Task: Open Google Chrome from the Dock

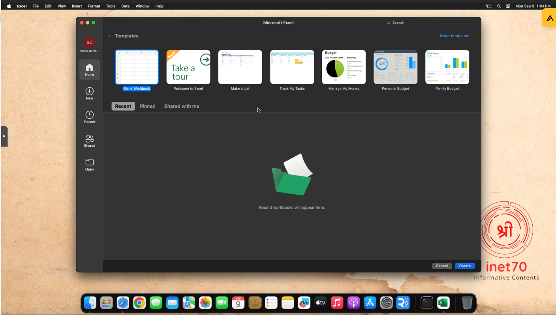Action: pos(139,303)
